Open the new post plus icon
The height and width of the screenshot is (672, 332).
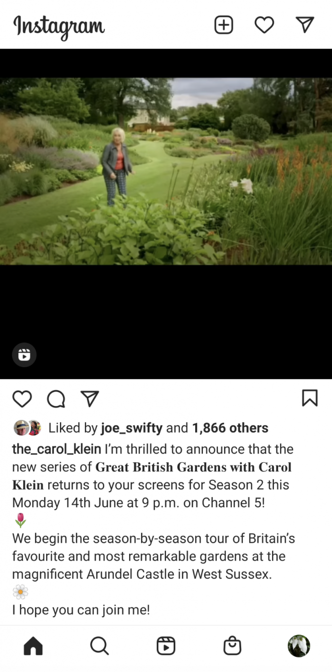[x=224, y=25]
